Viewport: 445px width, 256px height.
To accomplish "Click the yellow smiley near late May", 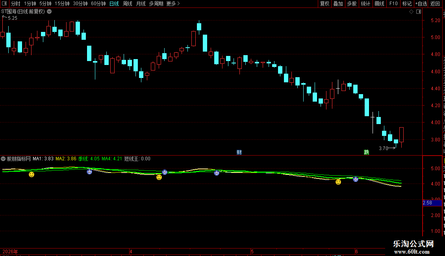I will pos(338,182).
